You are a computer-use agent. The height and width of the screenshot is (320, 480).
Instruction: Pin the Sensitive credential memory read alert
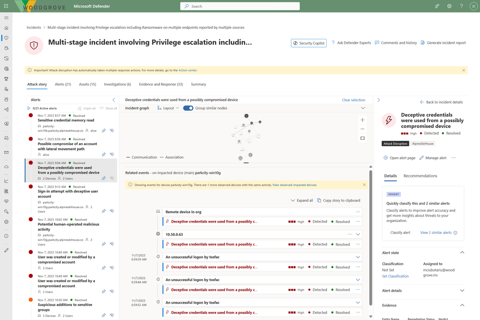(104, 131)
